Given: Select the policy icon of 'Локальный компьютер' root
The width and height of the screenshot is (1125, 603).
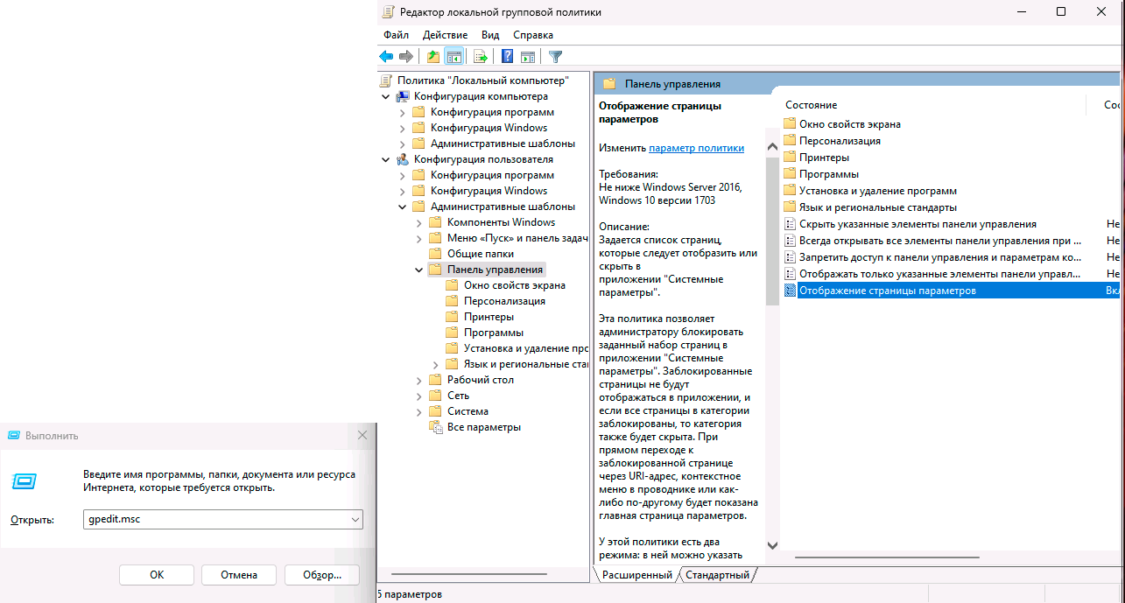Looking at the screenshot, I should pyautogui.click(x=386, y=81).
